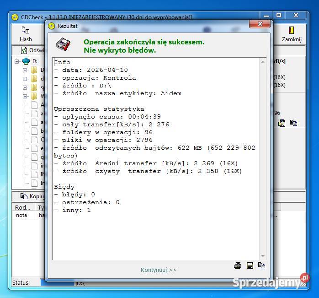Click the 'data: 2026-04-10' line
319x298 pixels.
coord(91,70)
